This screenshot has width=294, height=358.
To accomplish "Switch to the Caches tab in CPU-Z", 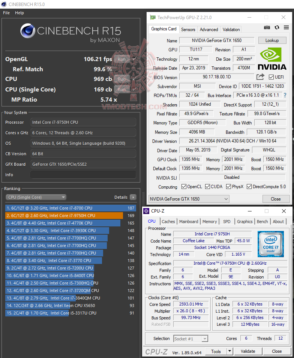I will [x=168, y=222].
